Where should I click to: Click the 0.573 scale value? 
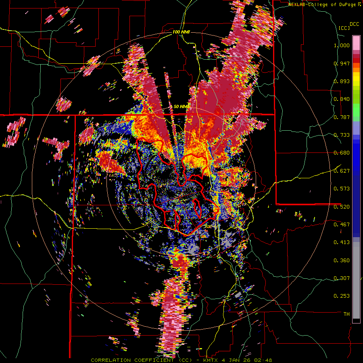(x=342, y=189)
